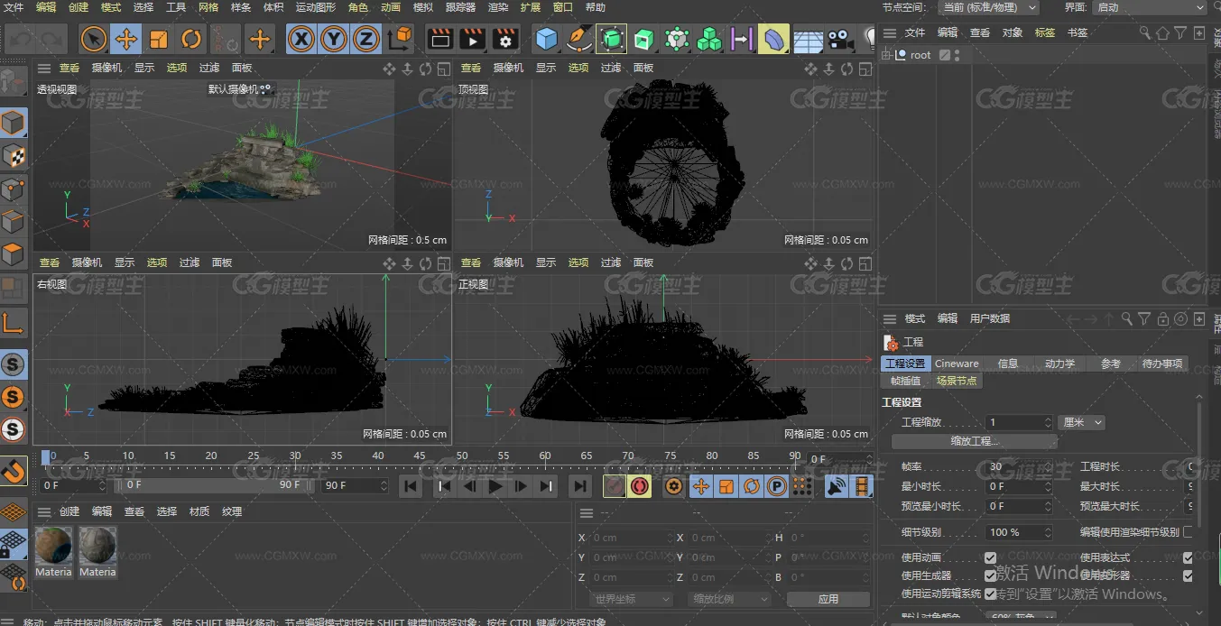Switch the coordinate system cube icon

click(x=400, y=39)
